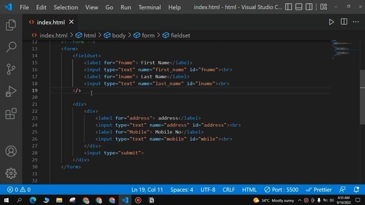This screenshot has width=365, height=205.
Task: Change language mode HTML in status bar
Action: coord(249,190)
